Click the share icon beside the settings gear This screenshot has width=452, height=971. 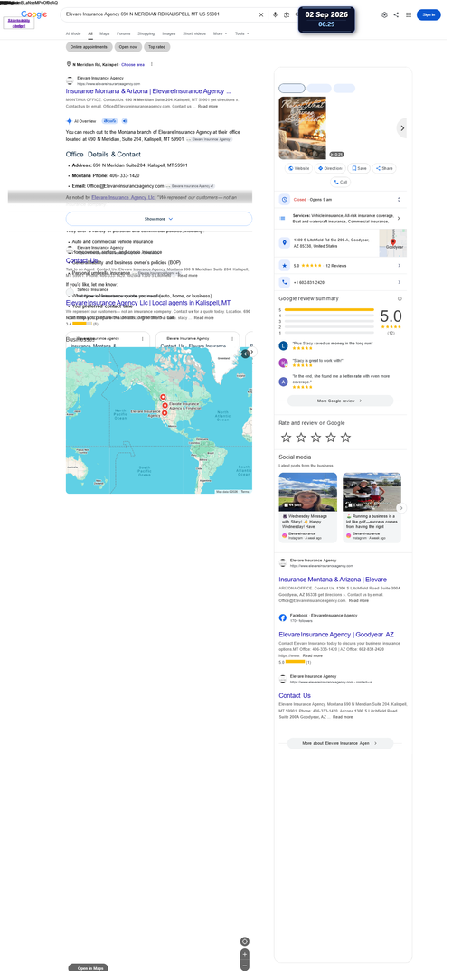[396, 14]
